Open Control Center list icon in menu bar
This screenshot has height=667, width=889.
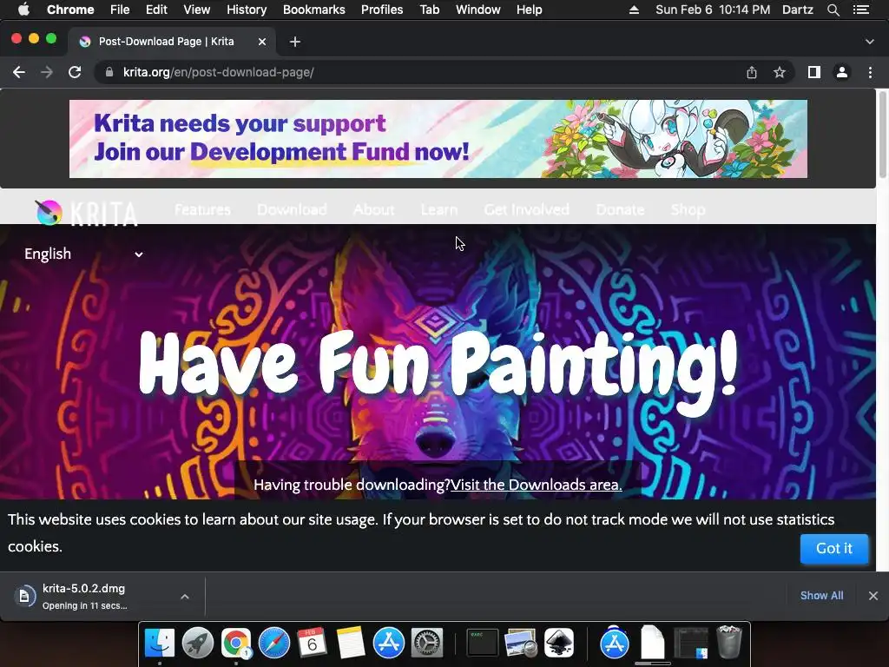click(x=861, y=10)
